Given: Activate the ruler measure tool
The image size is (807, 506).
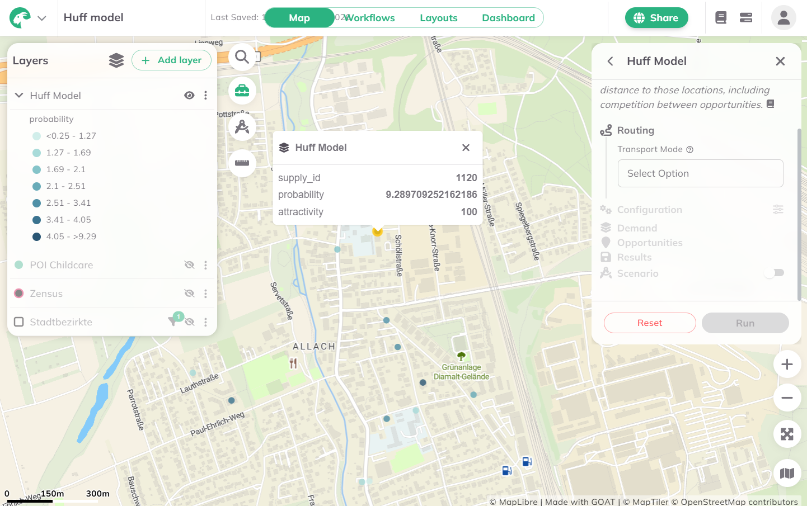Looking at the screenshot, I should click(x=242, y=163).
